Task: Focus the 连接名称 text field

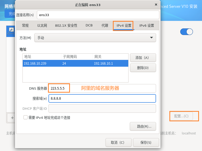Action: tap(98, 15)
